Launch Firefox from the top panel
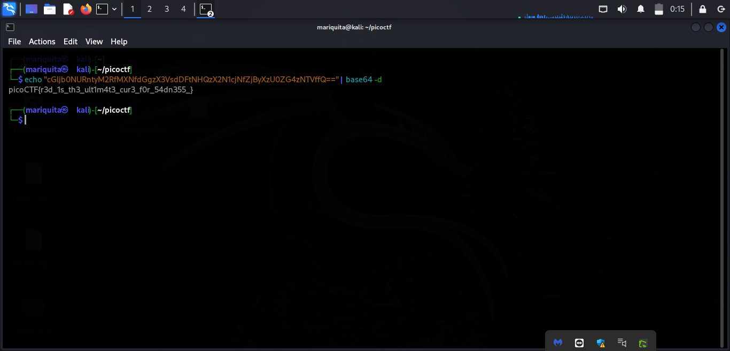Viewport: 730px width, 351px height. (86, 9)
